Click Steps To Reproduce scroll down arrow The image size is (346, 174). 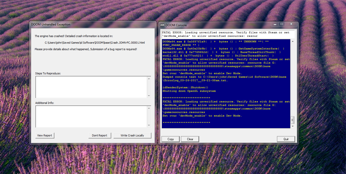click(x=149, y=96)
